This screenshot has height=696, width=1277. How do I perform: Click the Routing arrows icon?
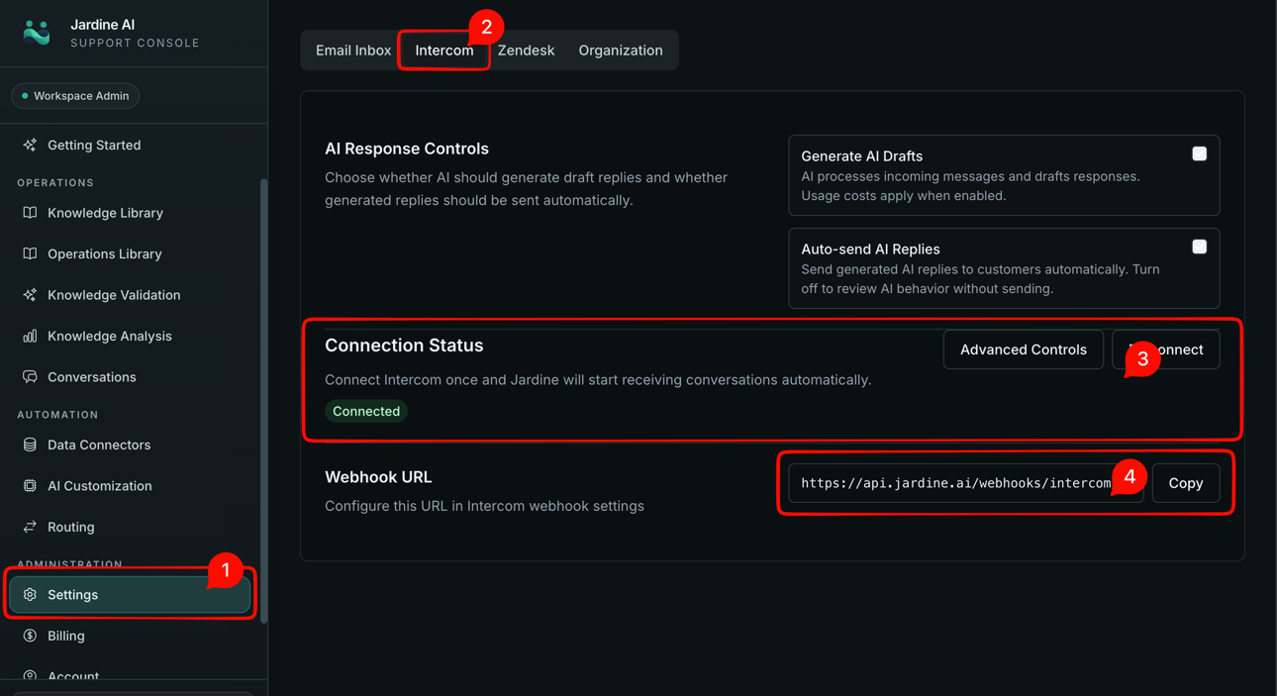pos(30,527)
